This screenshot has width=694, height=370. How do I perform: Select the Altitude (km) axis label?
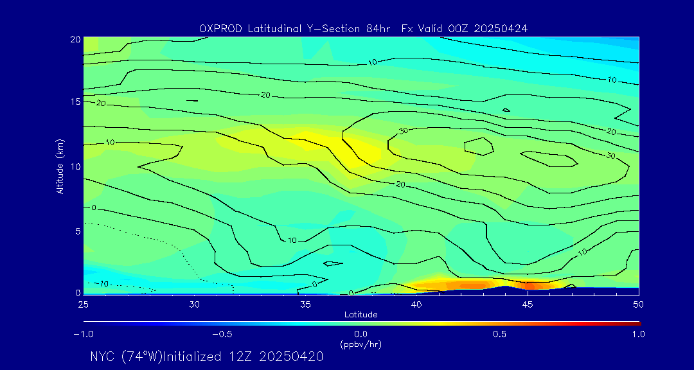point(60,166)
